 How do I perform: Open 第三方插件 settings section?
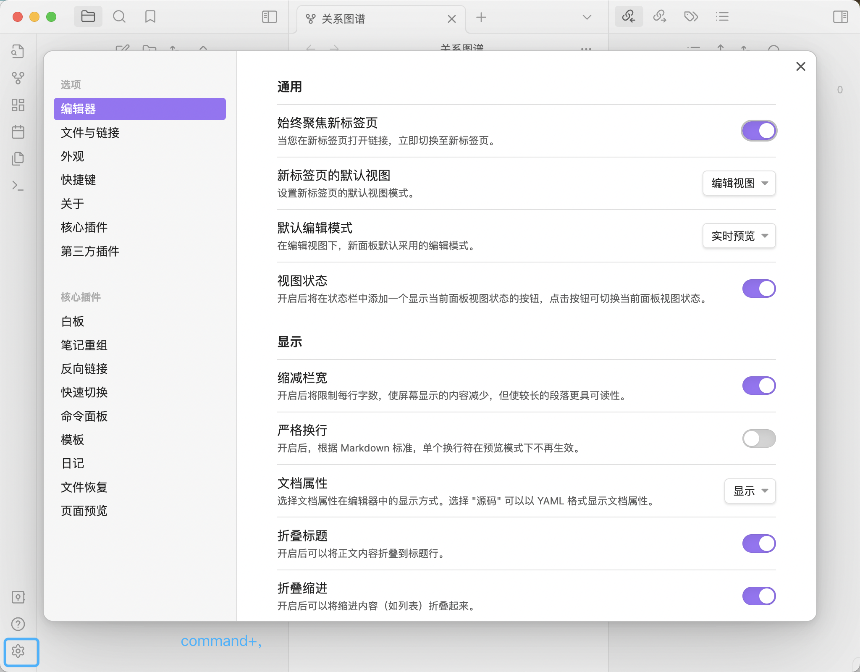(140, 251)
